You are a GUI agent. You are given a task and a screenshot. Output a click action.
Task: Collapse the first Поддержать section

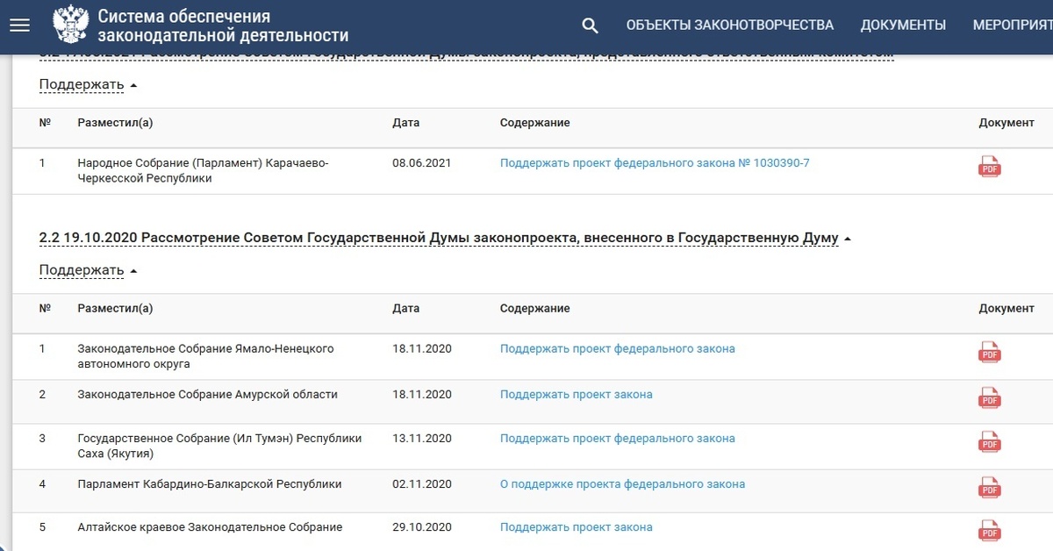pyautogui.click(x=88, y=85)
